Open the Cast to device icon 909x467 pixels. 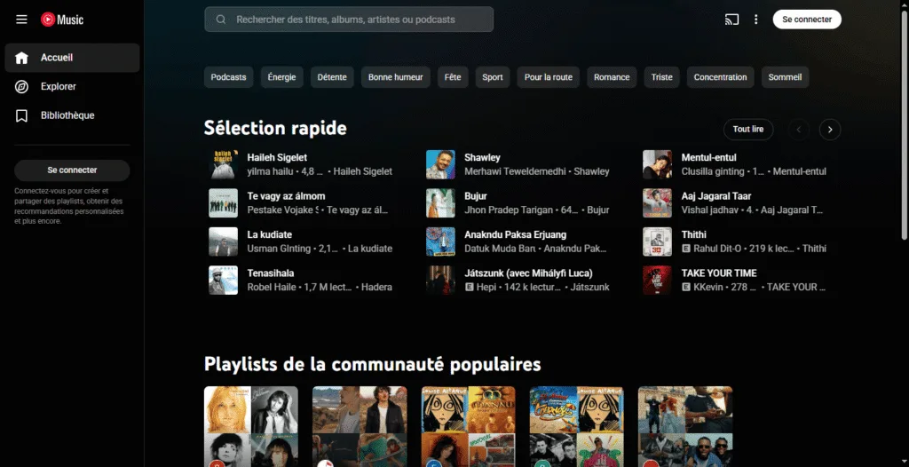(731, 20)
